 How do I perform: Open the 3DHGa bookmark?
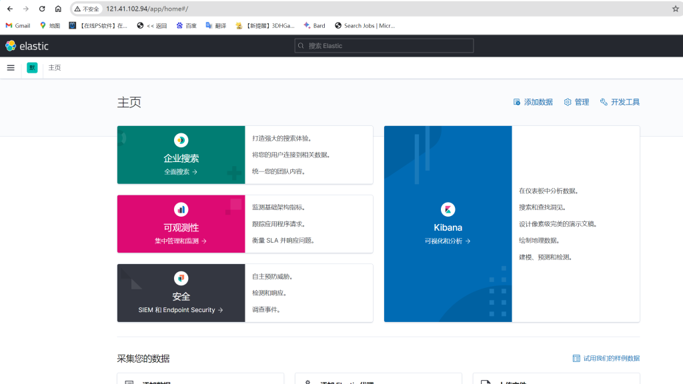tap(265, 26)
